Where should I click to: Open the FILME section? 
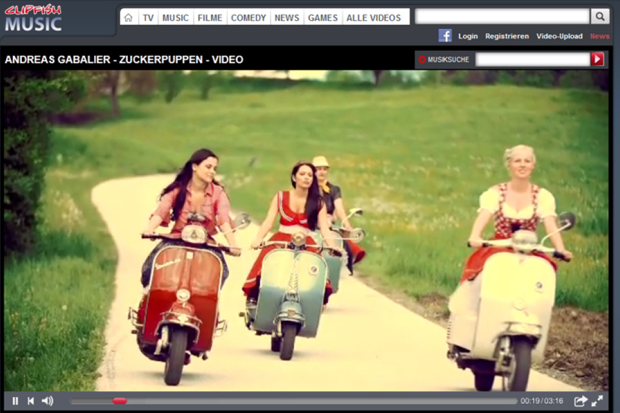pyautogui.click(x=210, y=18)
